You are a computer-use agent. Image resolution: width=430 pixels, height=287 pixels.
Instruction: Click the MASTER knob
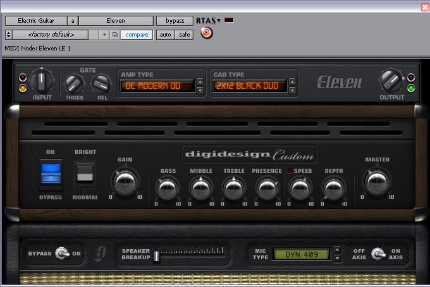377,183
